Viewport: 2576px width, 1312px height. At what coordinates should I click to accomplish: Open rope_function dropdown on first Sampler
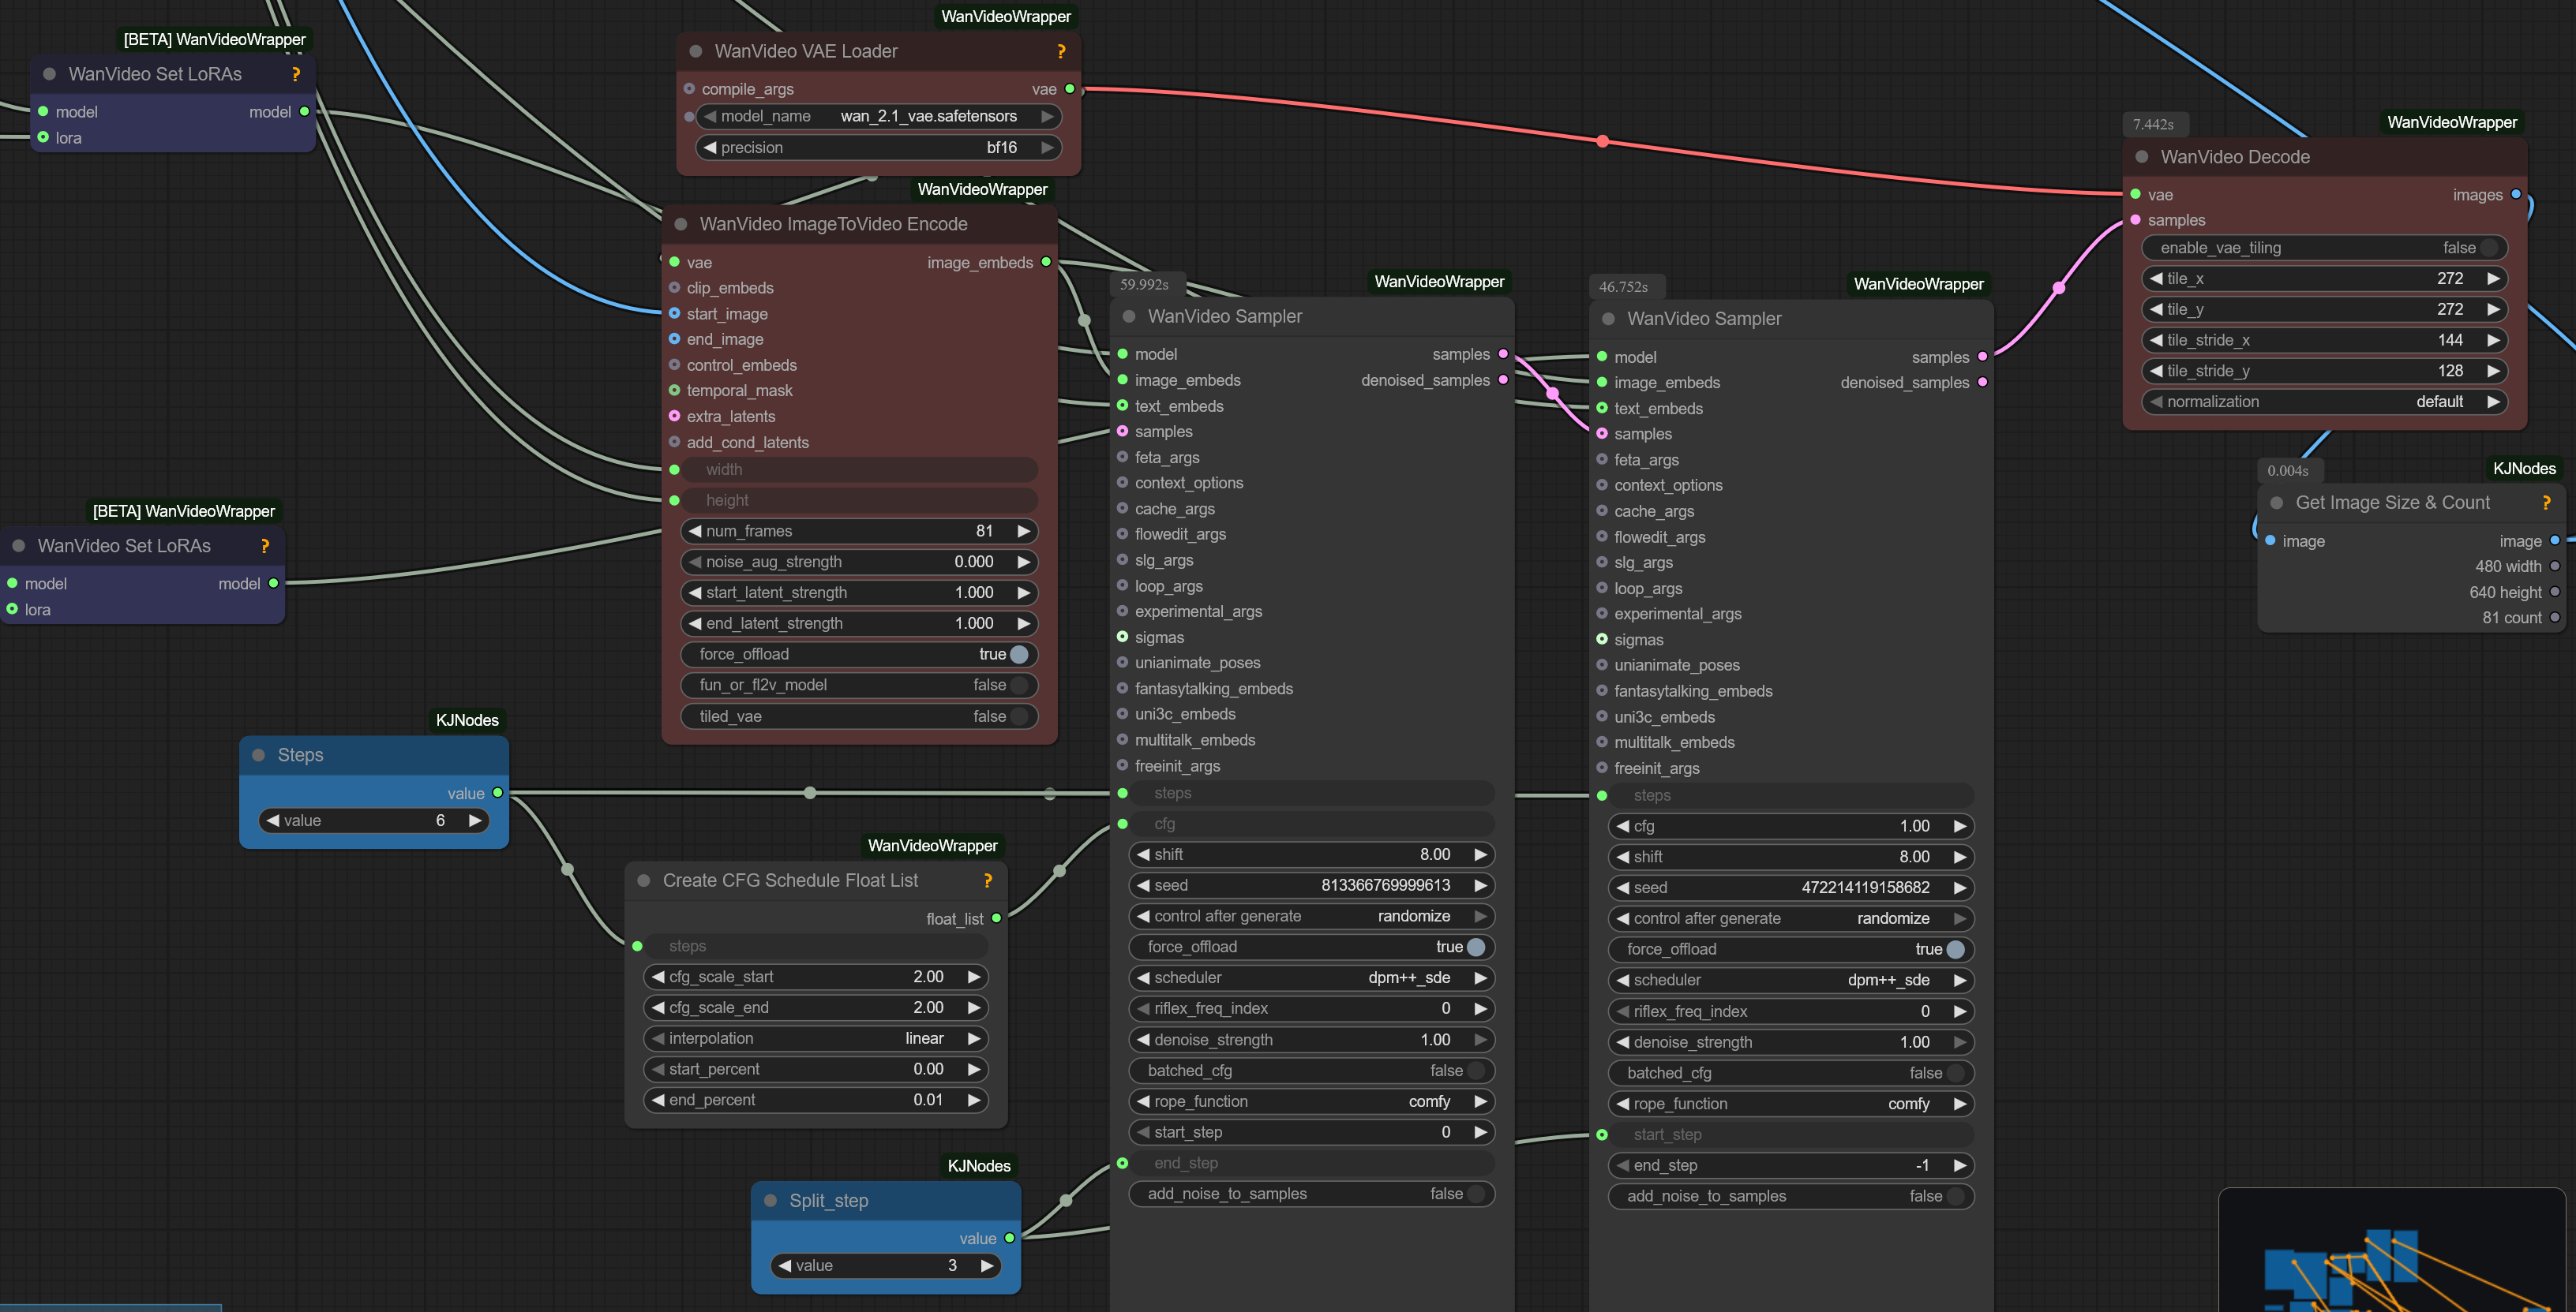(1312, 1101)
